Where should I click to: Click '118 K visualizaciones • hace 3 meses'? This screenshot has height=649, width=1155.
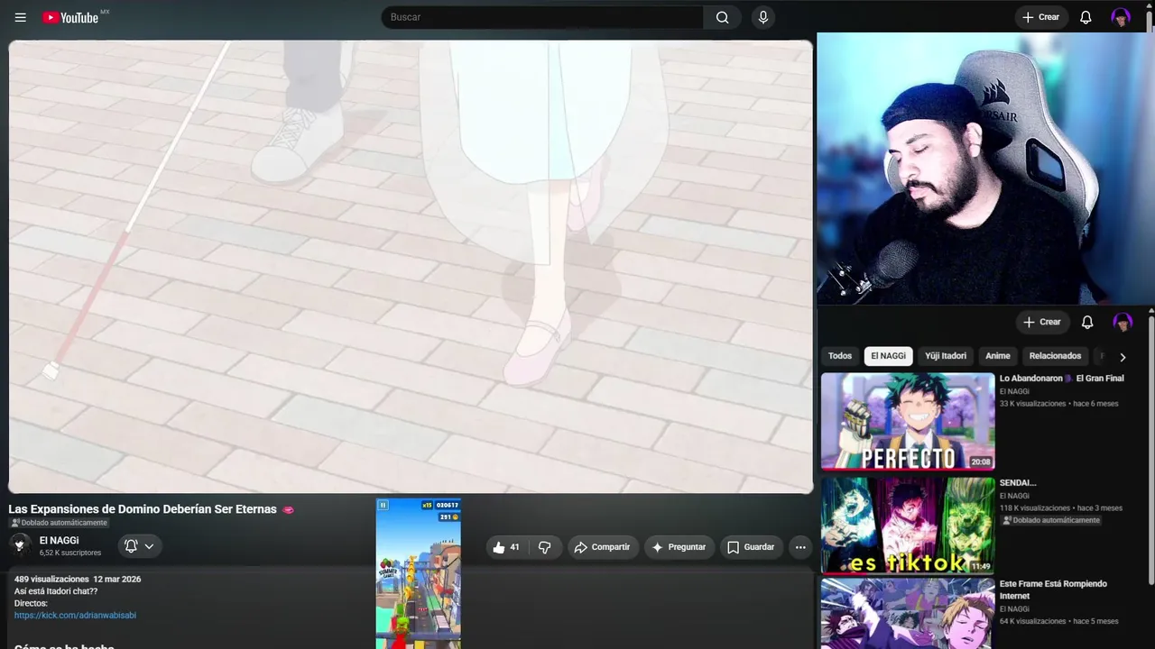pyautogui.click(x=1061, y=508)
